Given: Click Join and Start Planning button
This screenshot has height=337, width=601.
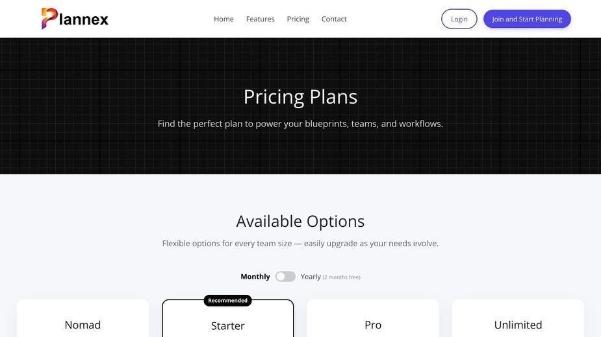Looking at the screenshot, I should coord(527,19).
